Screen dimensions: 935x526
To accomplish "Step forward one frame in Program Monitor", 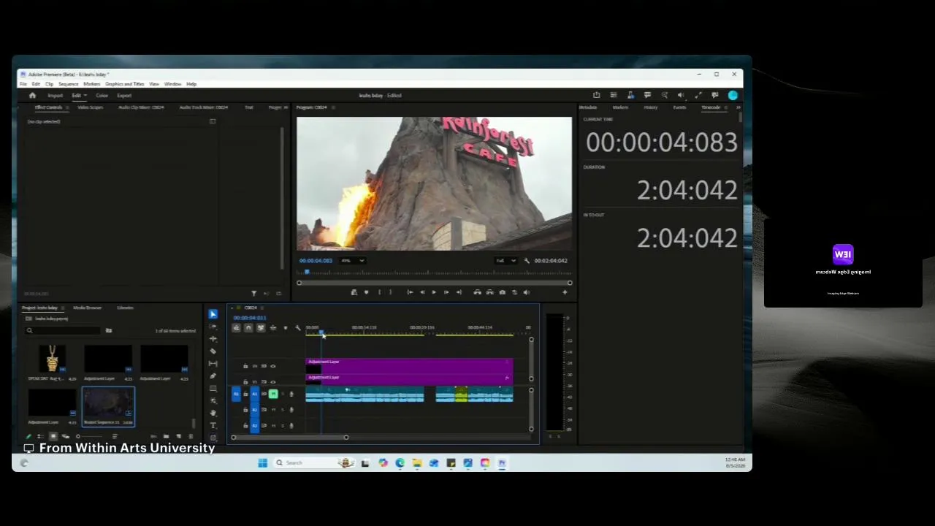I will coord(446,292).
